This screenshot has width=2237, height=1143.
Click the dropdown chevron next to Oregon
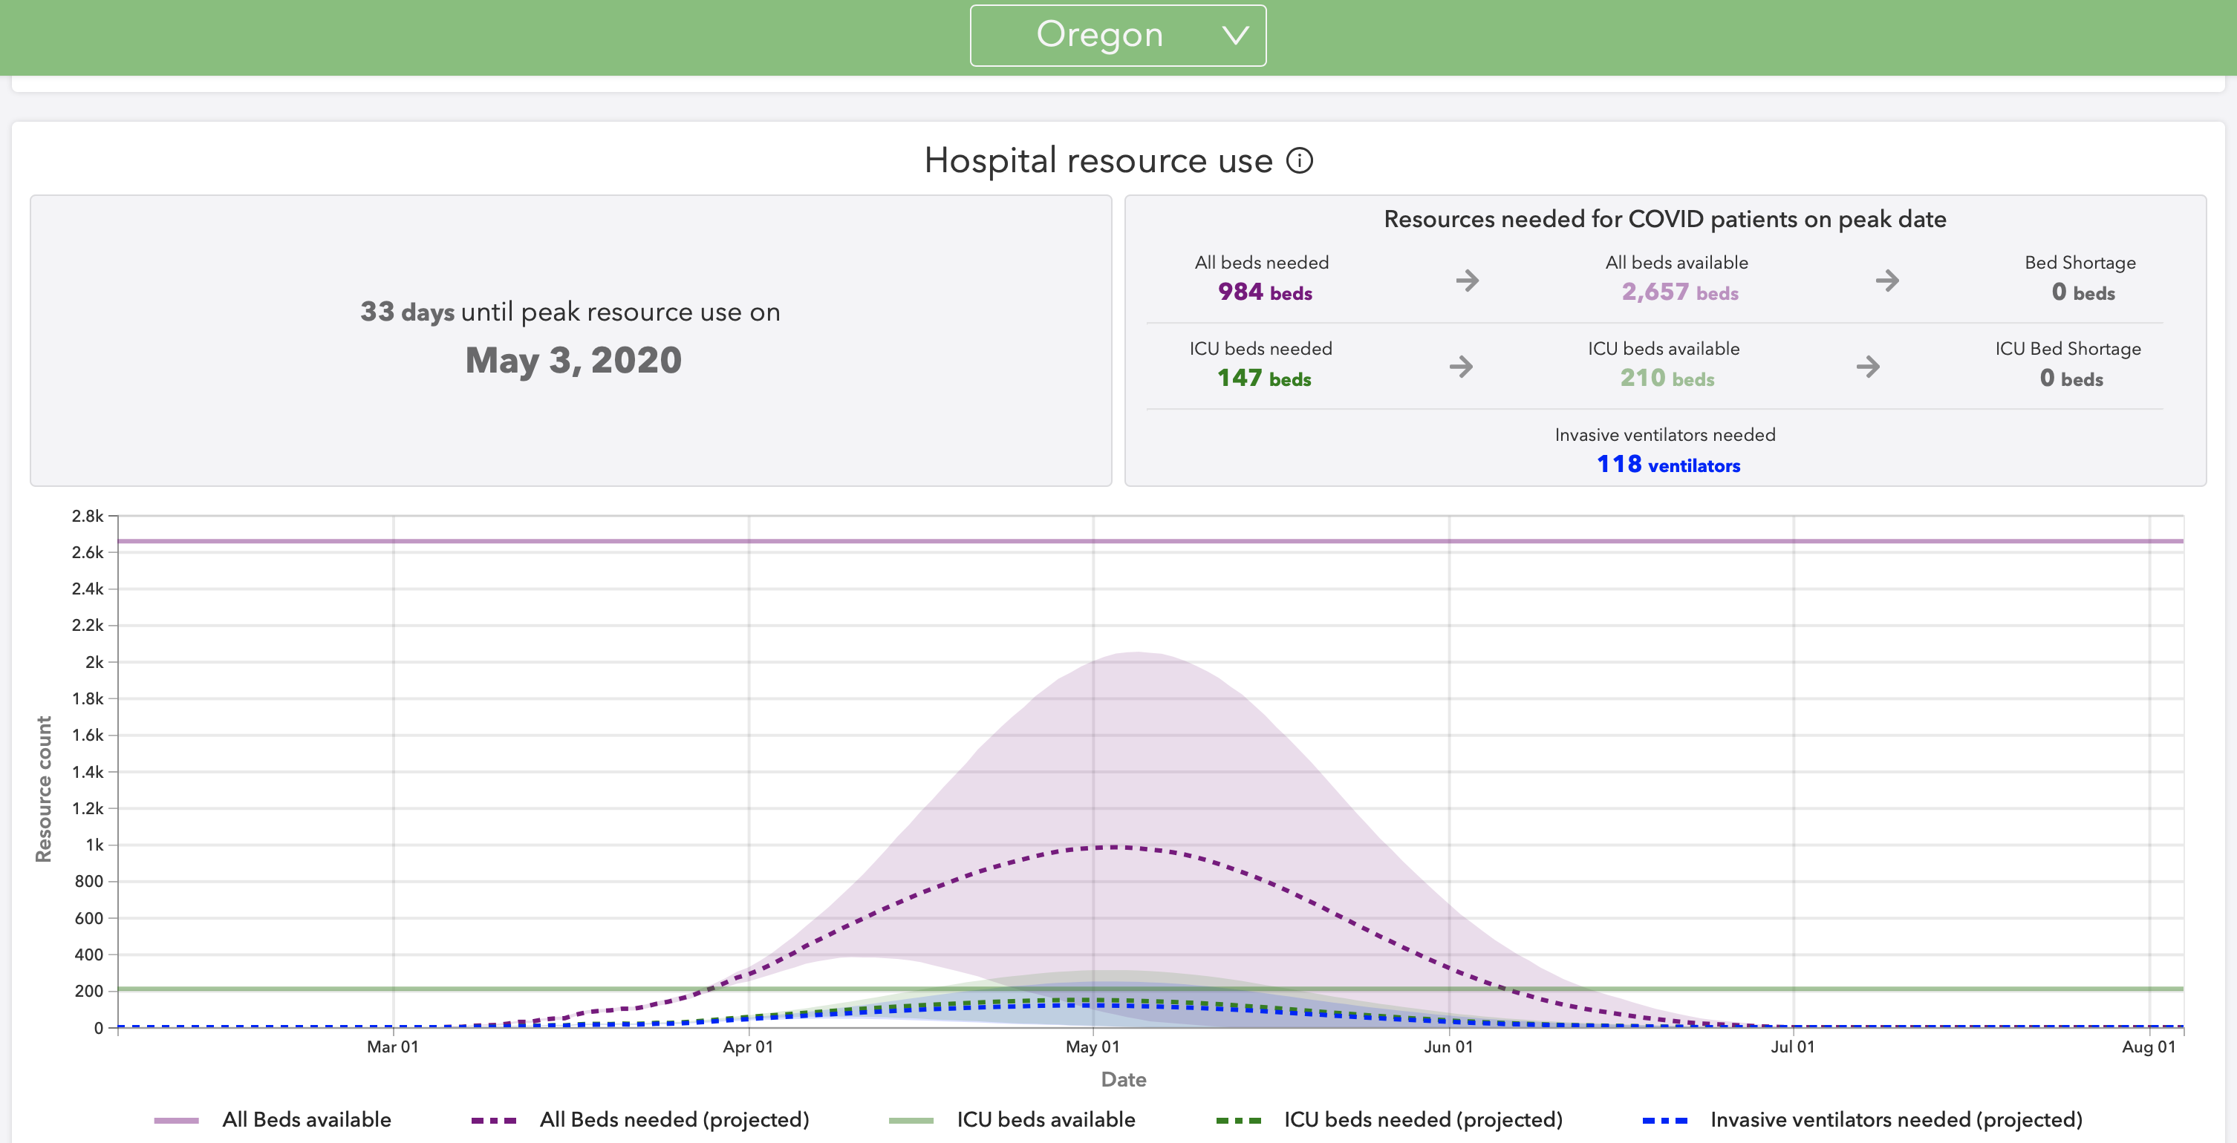coord(1235,36)
